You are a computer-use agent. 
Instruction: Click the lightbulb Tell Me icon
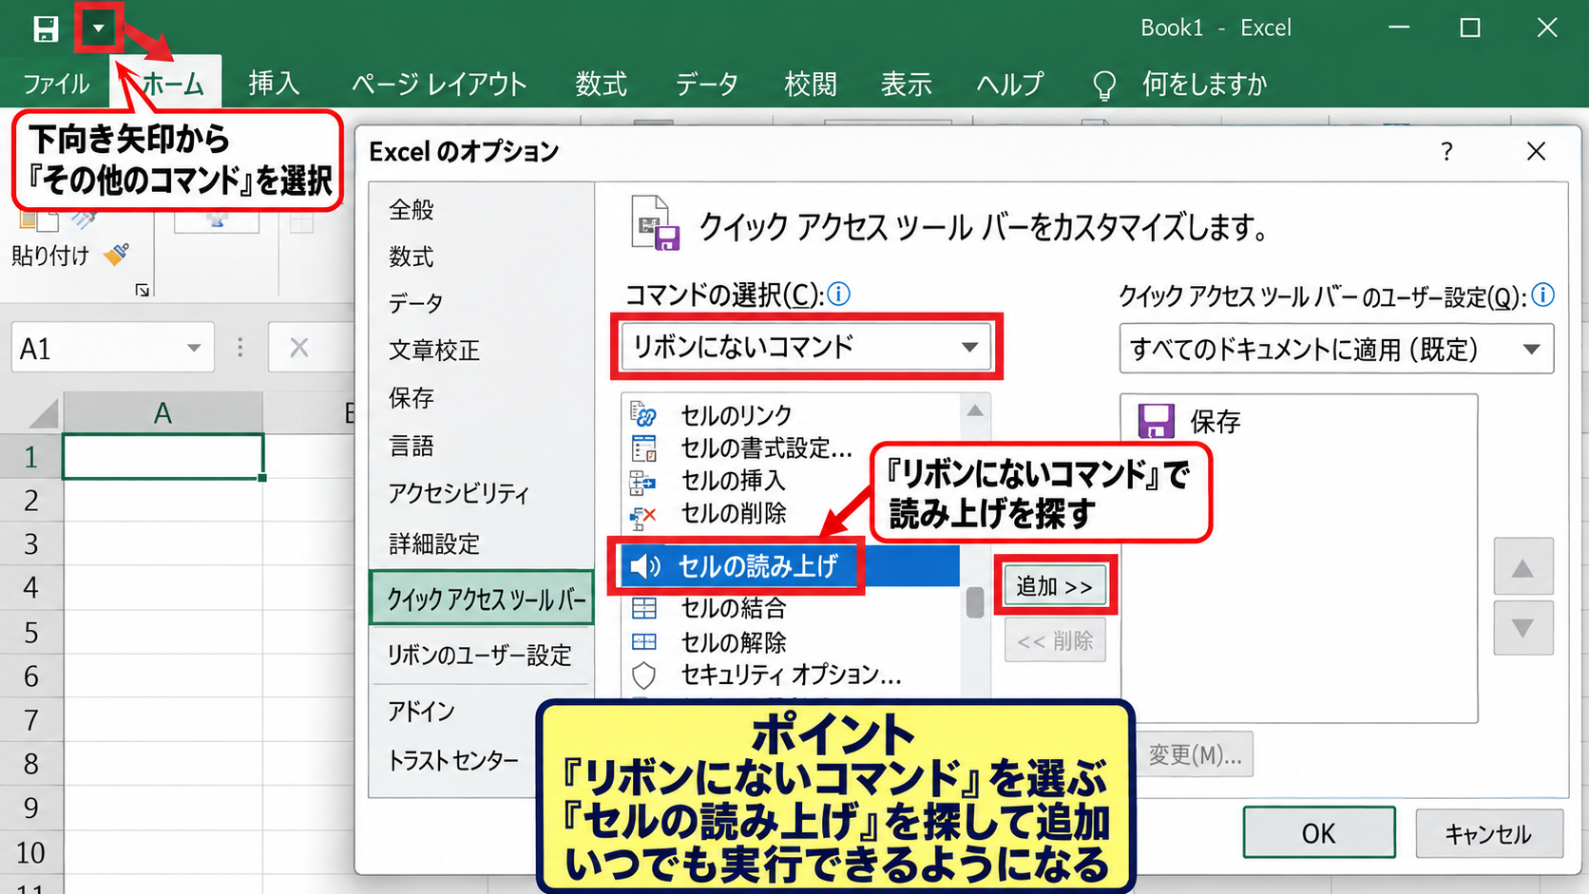1103,86
